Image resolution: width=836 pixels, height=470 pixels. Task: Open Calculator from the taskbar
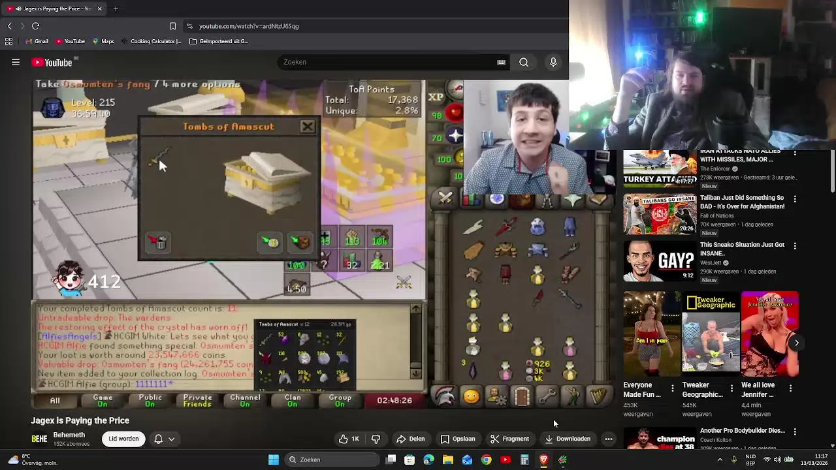point(524,460)
